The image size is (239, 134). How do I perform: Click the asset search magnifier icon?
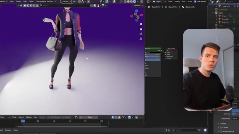(x=41, y=6)
